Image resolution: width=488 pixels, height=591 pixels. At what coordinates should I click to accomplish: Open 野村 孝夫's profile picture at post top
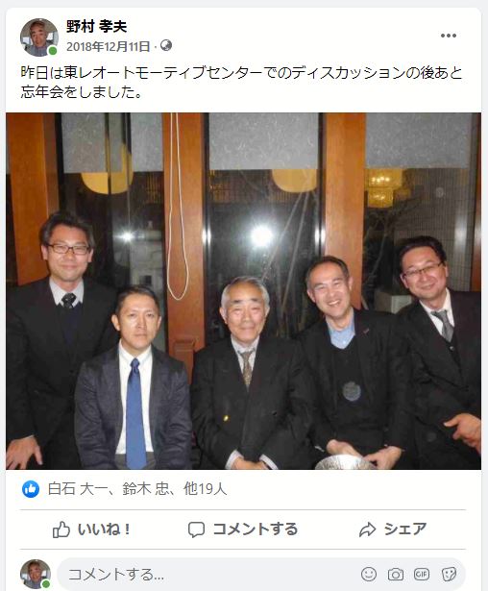click(x=38, y=37)
